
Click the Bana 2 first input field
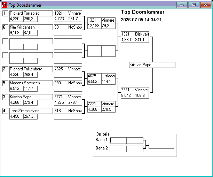coord(118,149)
